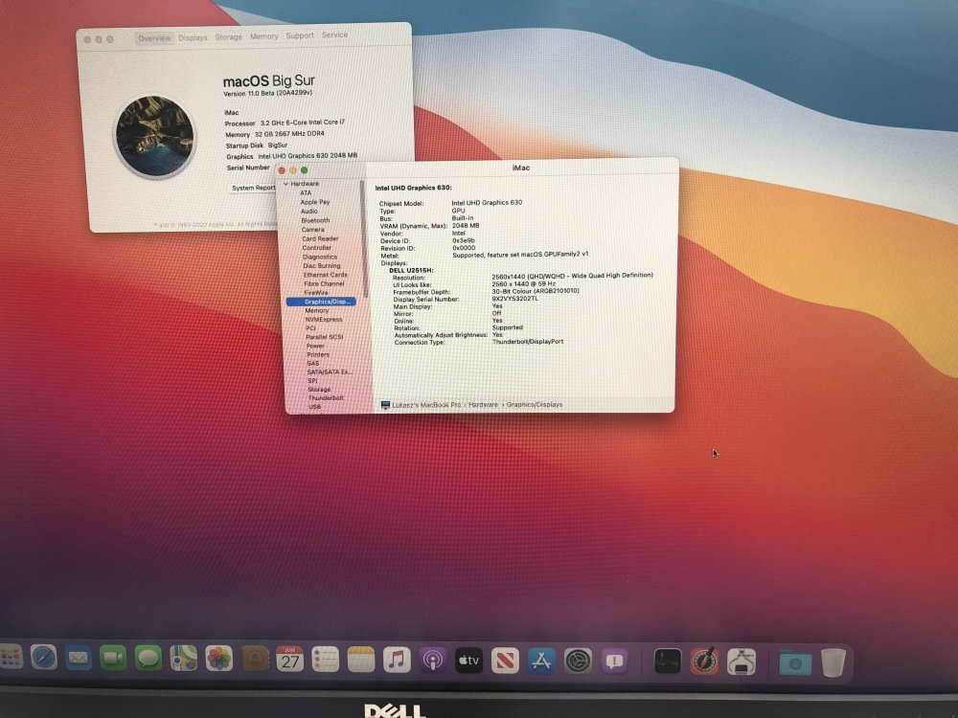The image size is (958, 718).
Task: Open Notes from the Dock
Action: coord(361,660)
